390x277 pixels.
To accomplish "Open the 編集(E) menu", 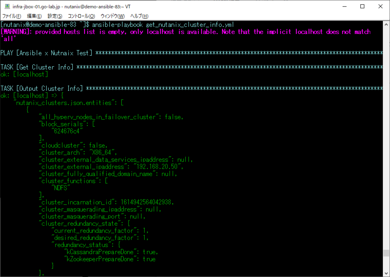I will click(x=34, y=16).
